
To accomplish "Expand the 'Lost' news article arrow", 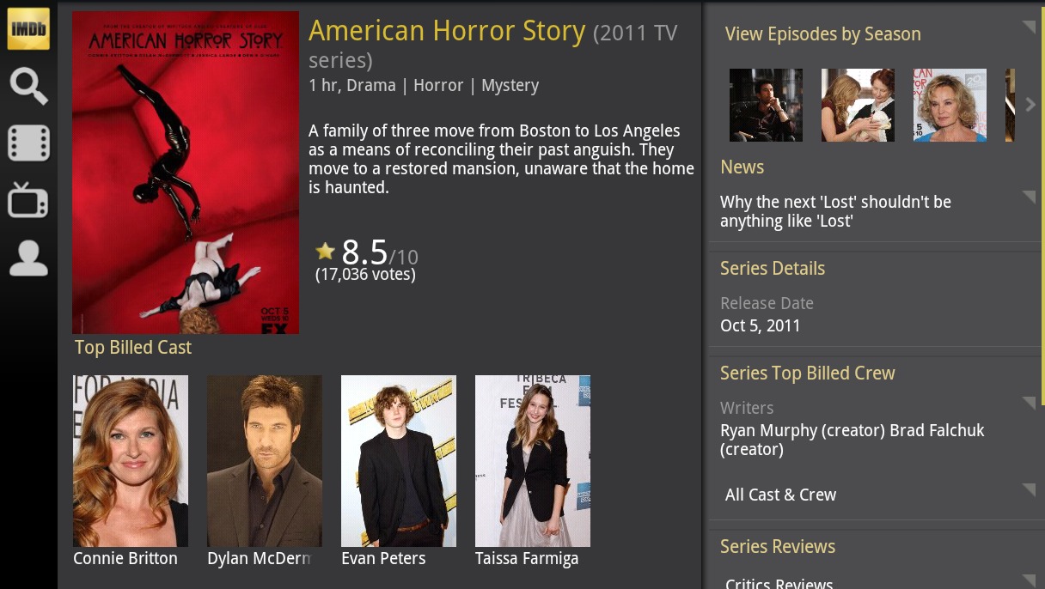I will click(x=1029, y=197).
